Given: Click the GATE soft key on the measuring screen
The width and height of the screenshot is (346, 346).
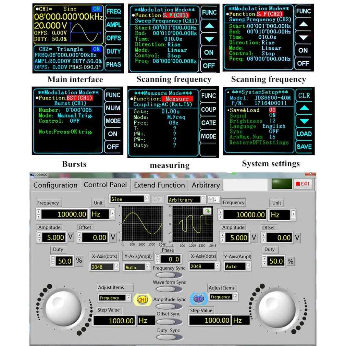Looking at the screenshot, I should tap(209, 123).
